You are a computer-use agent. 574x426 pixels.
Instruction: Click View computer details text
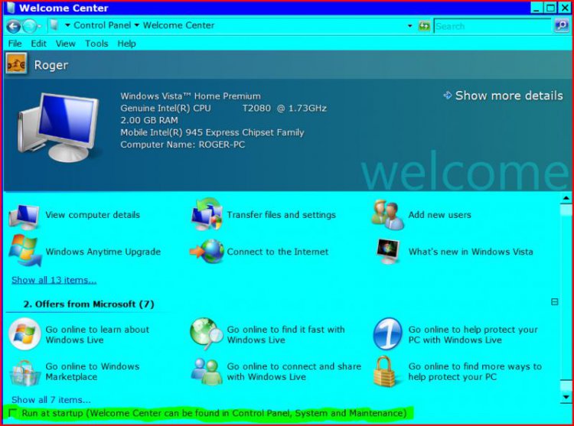click(x=93, y=215)
